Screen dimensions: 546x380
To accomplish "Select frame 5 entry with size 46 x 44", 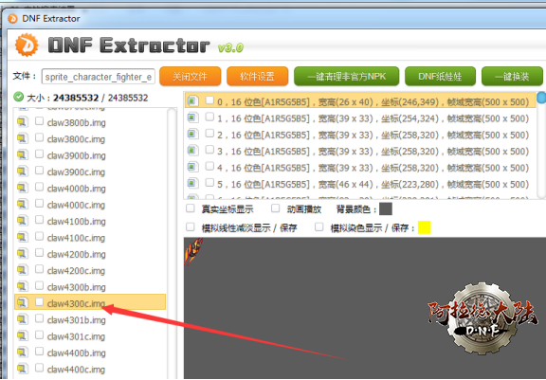I will [x=360, y=184].
